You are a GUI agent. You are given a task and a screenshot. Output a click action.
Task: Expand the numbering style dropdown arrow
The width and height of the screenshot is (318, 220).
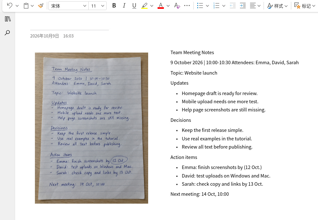click(224, 6)
